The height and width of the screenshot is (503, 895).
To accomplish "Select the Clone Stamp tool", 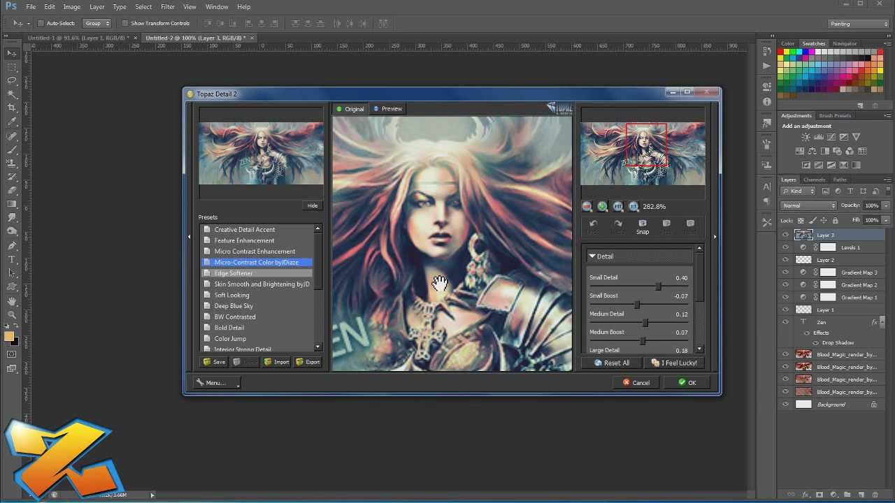I will coord(12,163).
